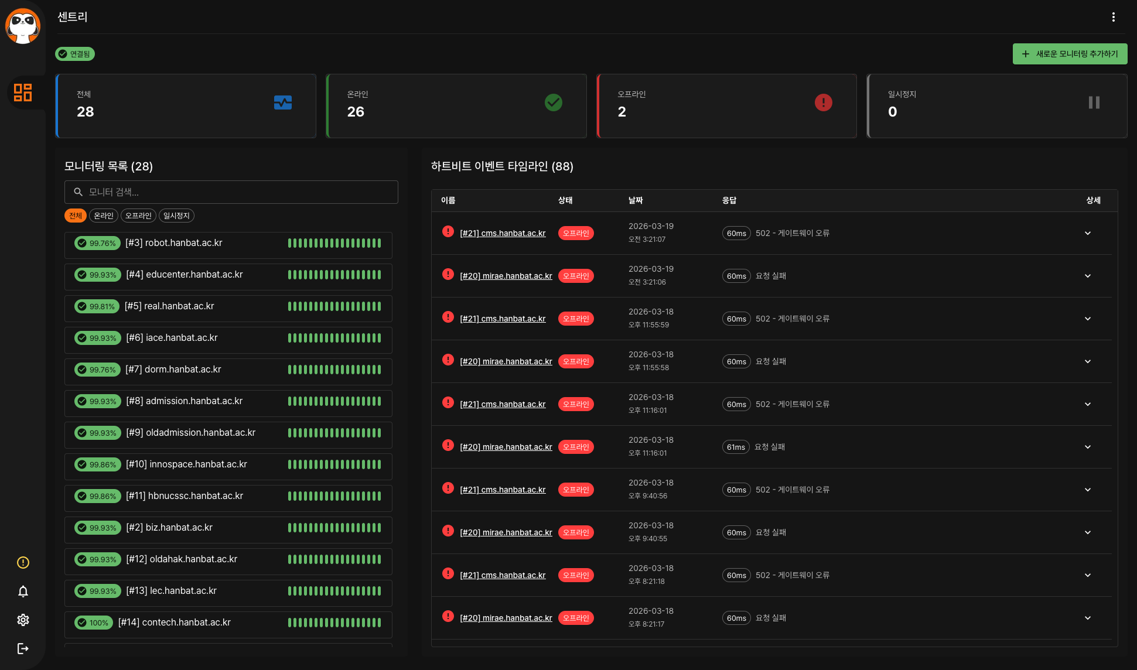Expand the 오전 3:21:06 mirae event row
1137x670 pixels.
coord(1087,276)
